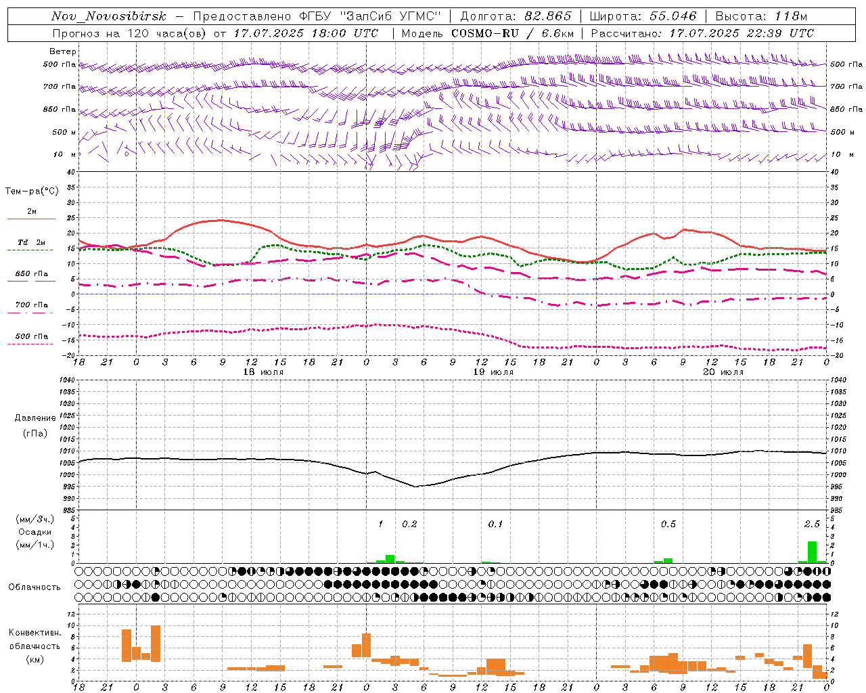Click the 'Долгота: 82.865' longitude value

point(516,16)
